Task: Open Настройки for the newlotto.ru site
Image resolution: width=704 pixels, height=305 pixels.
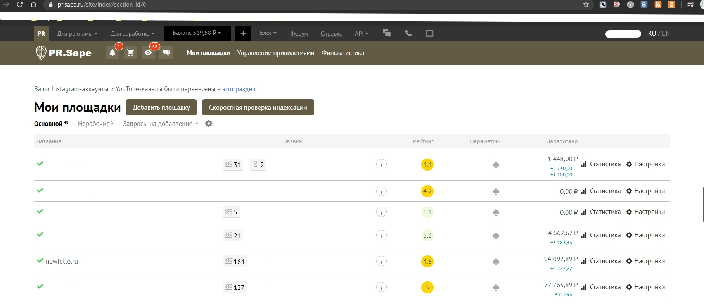Action: click(x=645, y=261)
